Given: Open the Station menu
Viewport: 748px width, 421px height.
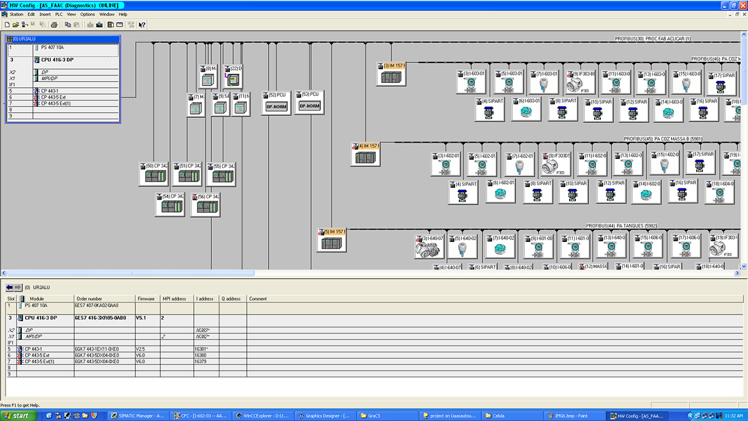Looking at the screenshot, I should pyautogui.click(x=16, y=14).
